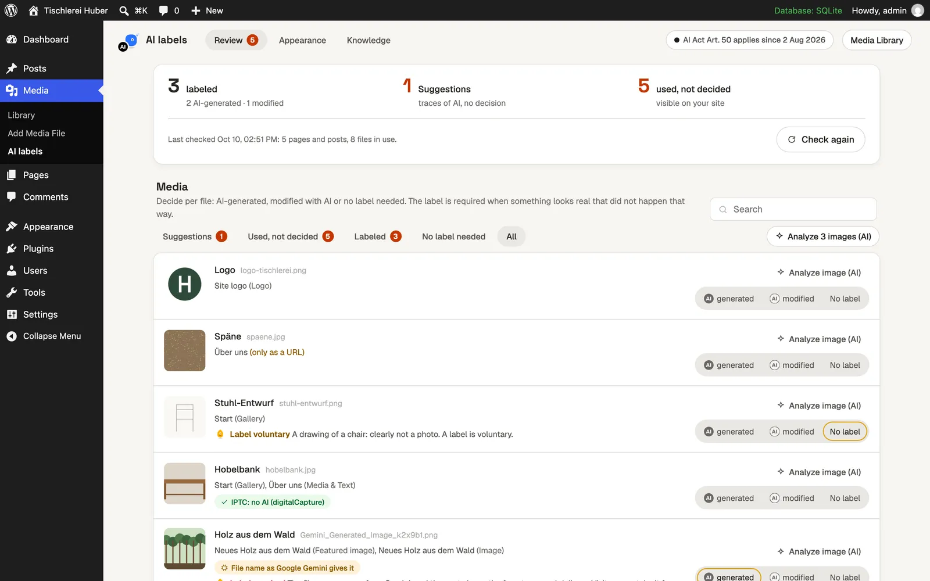This screenshot has width=930, height=581.
Task: Open comments bubble in admin bar
Action: [169, 10]
